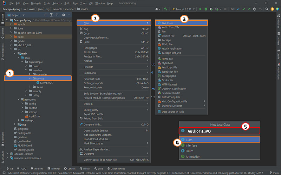Open the Refactor menu in menu bar

(x=57, y=3)
